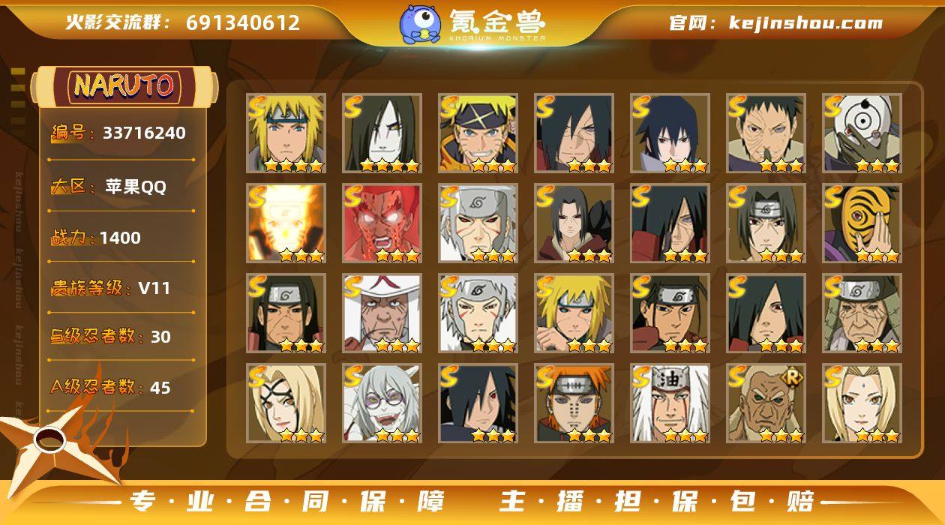Choose the glowing Nine-Tails chakra Naruto portrait

pyautogui.click(x=286, y=223)
